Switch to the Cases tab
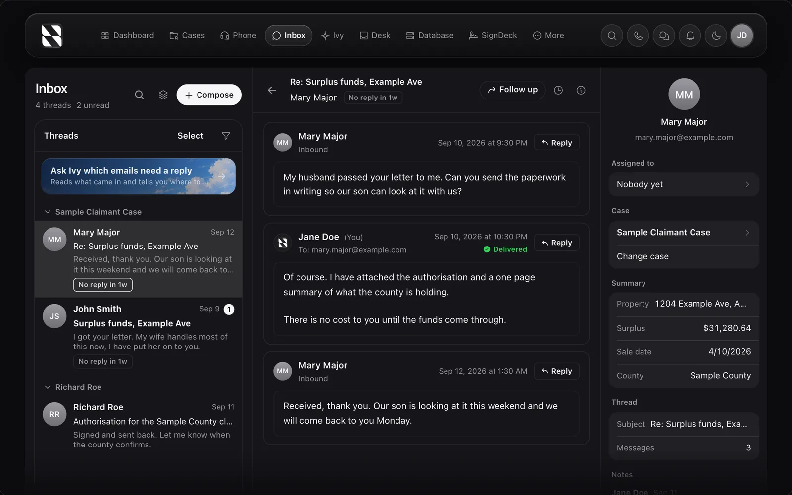 pos(187,36)
